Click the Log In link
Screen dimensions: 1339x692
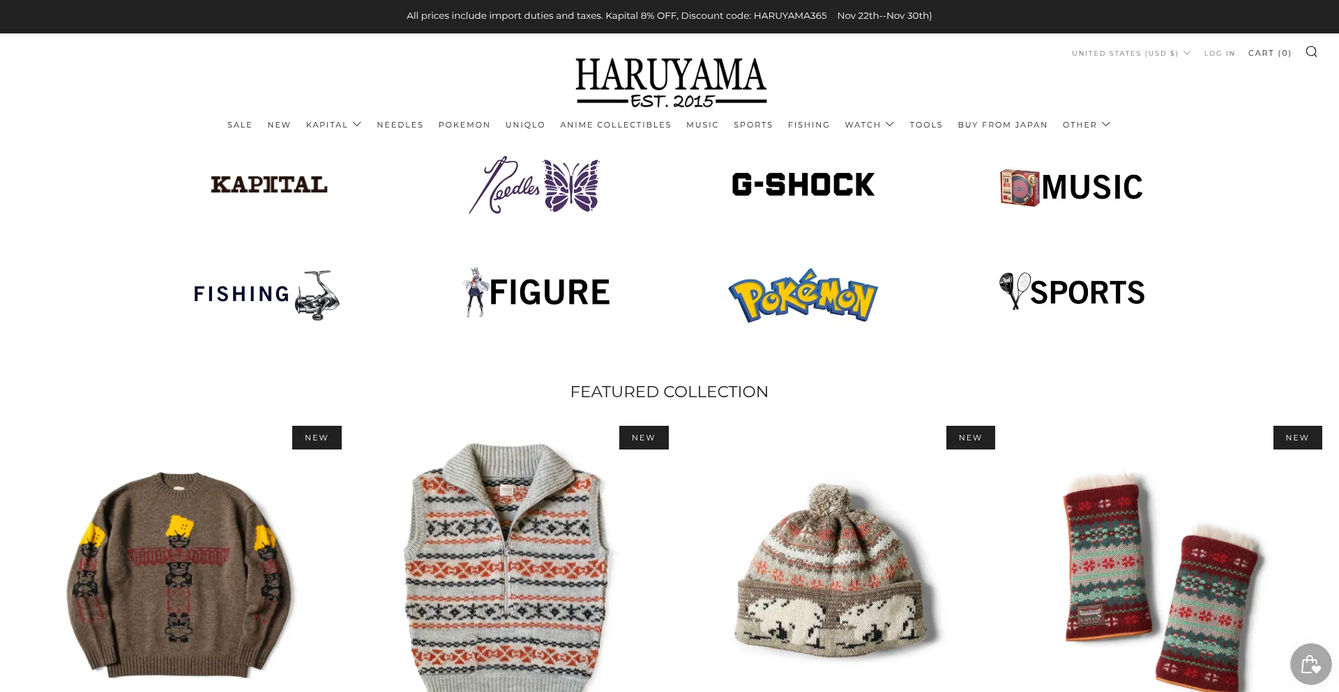tap(1219, 53)
